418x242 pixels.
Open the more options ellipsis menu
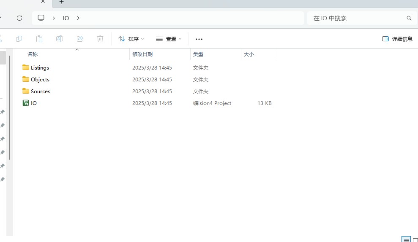[x=199, y=39]
